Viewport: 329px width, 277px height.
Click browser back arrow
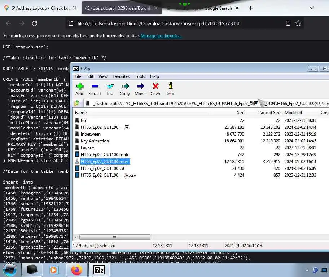9,23
